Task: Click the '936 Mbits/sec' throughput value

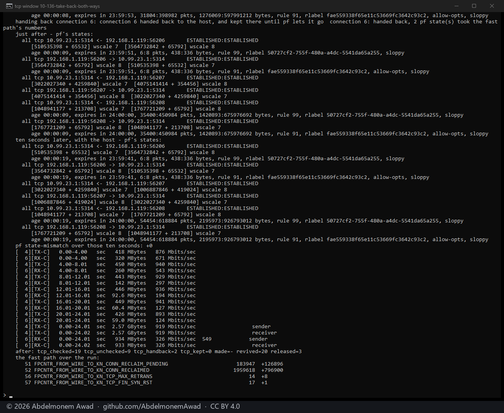Action: tap(176, 289)
